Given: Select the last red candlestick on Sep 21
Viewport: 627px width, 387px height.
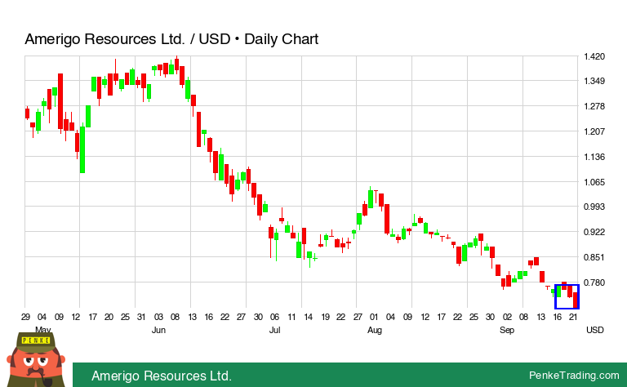Looking at the screenshot, I should tap(576, 300).
